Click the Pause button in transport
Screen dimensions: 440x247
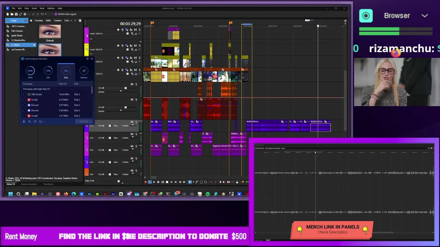pos(163,182)
